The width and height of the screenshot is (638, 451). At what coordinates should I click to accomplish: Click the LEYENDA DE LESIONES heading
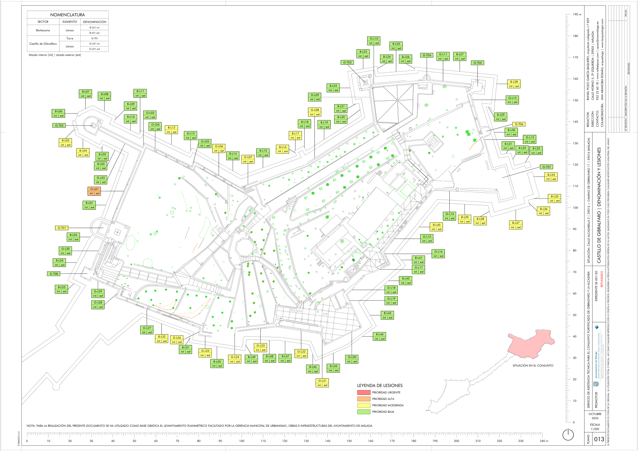(380, 385)
